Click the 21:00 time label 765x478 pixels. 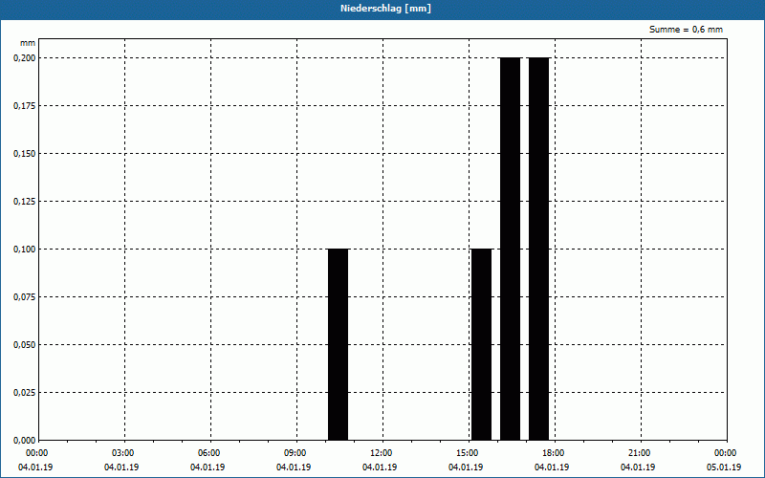click(639, 453)
